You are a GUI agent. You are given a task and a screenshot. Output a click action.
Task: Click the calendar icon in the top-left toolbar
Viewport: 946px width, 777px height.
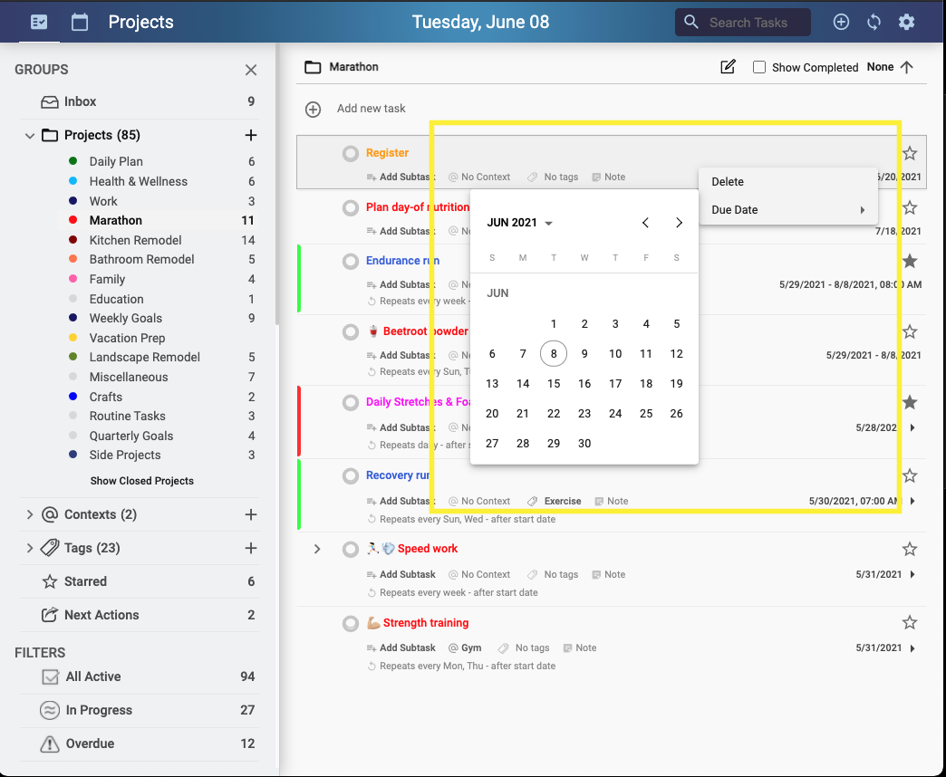(x=79, y=22)
